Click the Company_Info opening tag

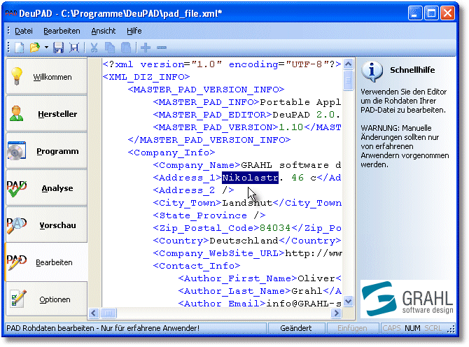click(x=171, y=153)
